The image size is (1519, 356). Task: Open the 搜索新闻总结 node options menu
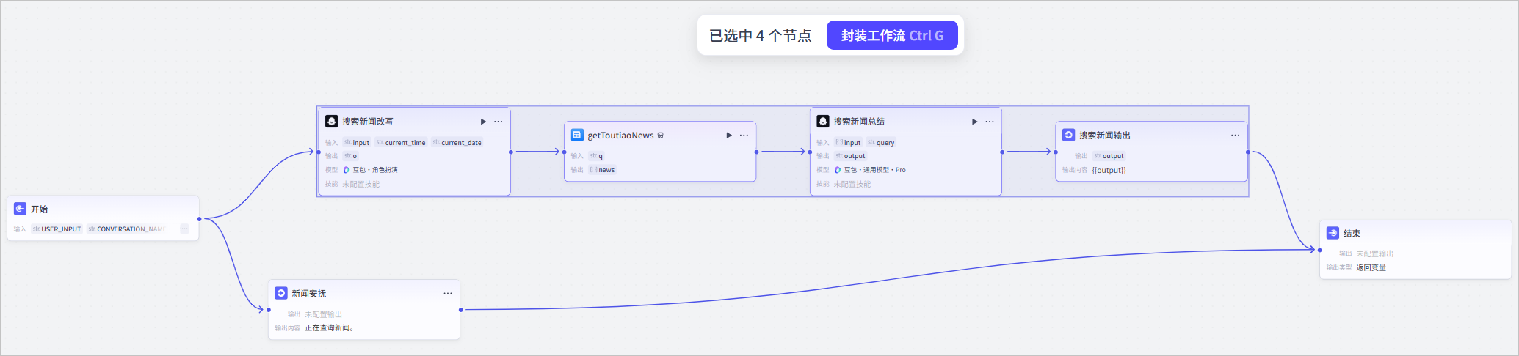tap(990, 122)
